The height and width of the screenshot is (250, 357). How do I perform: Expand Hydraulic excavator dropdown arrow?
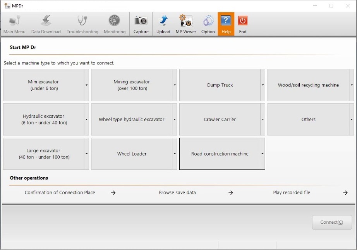coord(86,120)
